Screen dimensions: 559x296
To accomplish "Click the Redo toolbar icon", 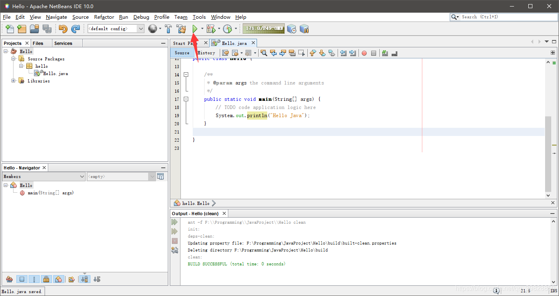I will pos(75,29).
